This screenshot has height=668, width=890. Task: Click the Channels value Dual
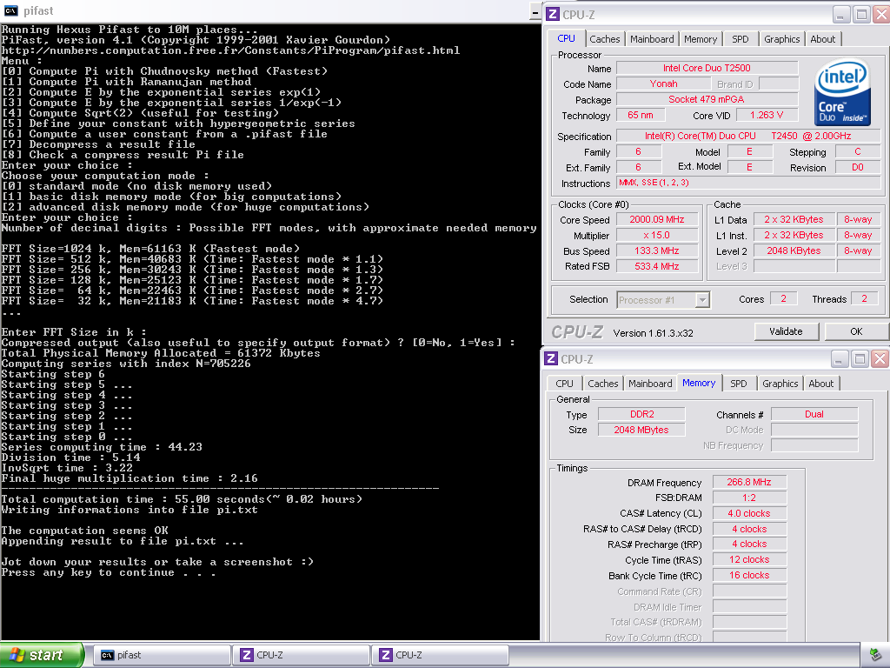click(814, 414)
